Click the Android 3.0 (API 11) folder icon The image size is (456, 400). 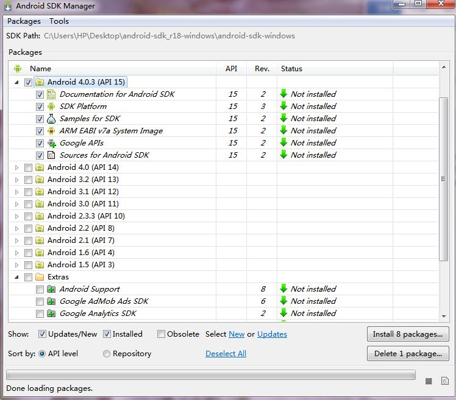(40, 204)
